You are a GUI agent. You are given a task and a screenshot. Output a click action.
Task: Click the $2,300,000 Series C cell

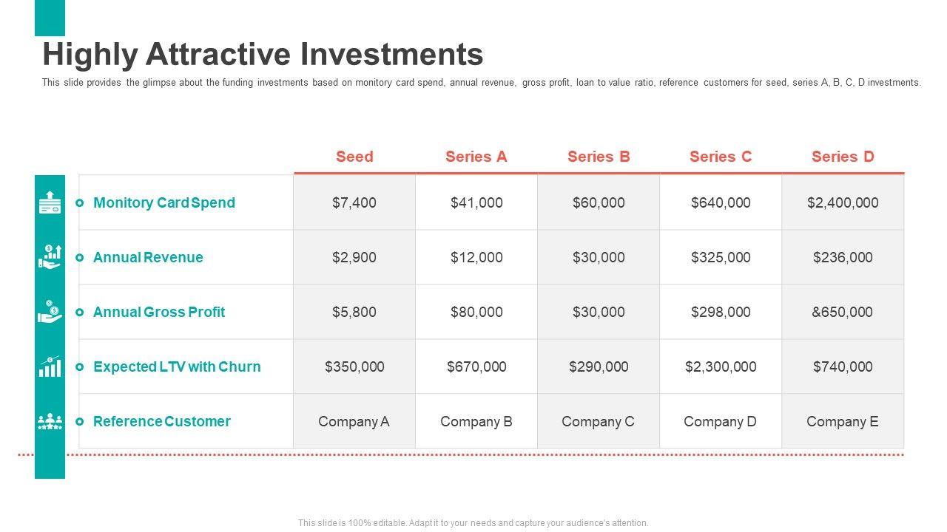pos(721,366)
